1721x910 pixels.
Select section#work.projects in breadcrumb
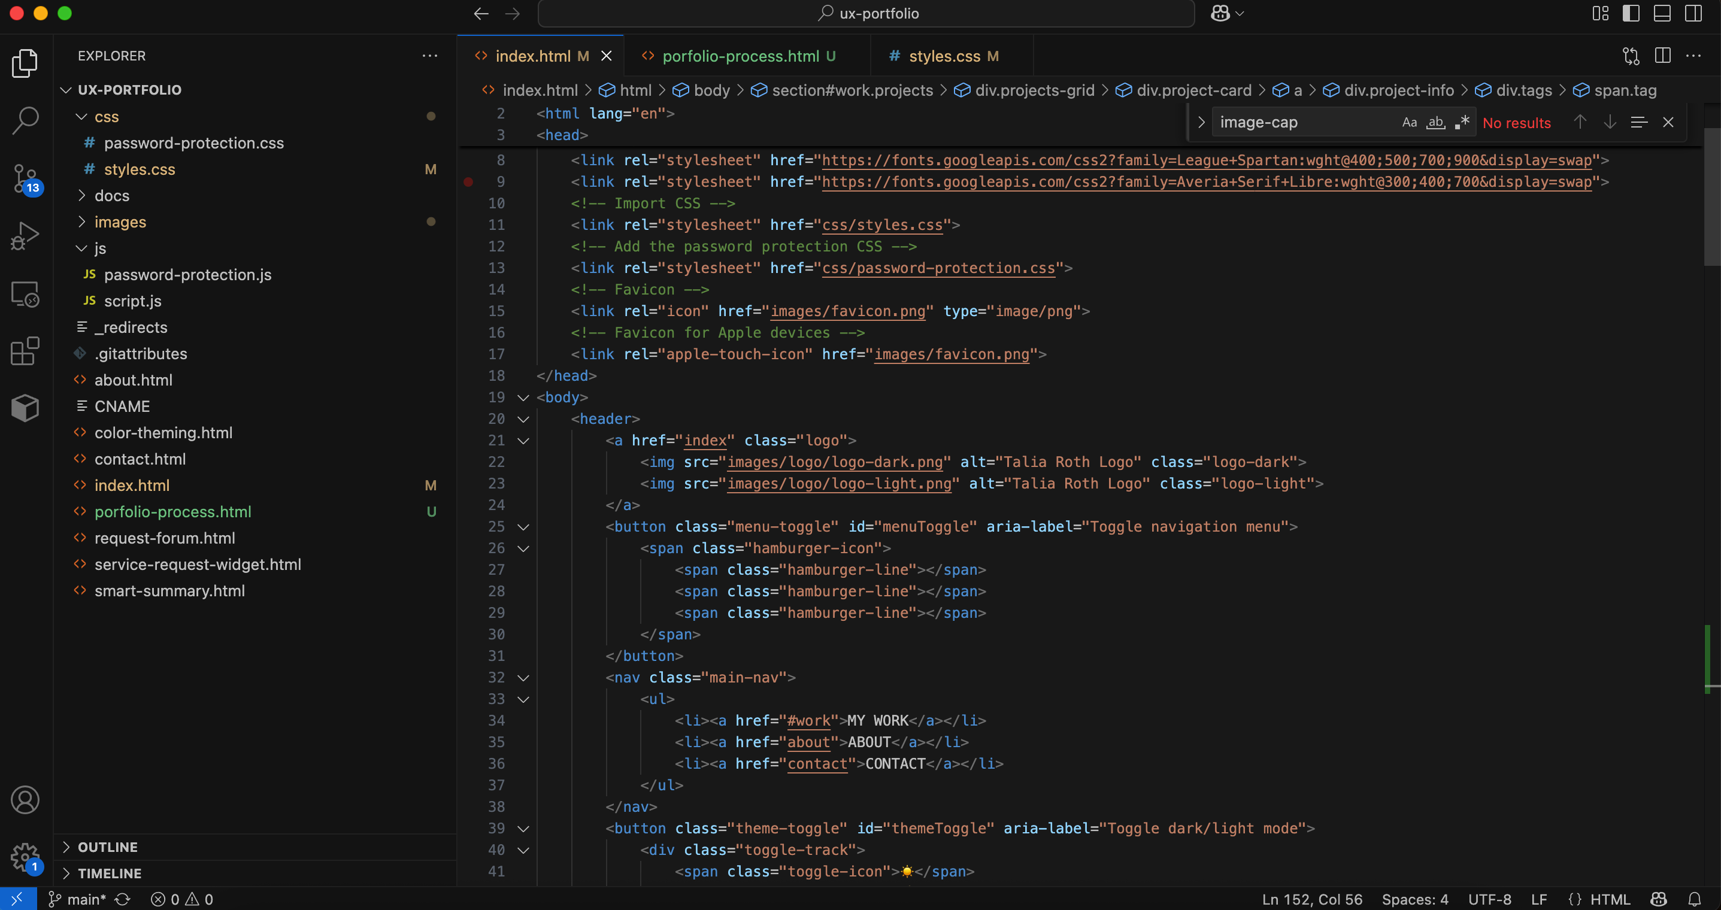pyautogui.click(x=852, y=90)
